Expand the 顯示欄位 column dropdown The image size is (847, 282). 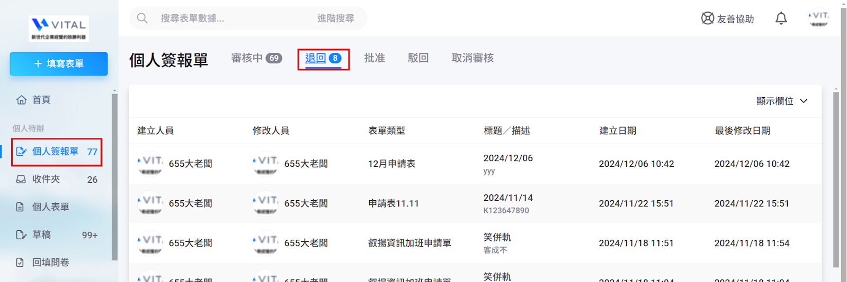coord(781,101)
